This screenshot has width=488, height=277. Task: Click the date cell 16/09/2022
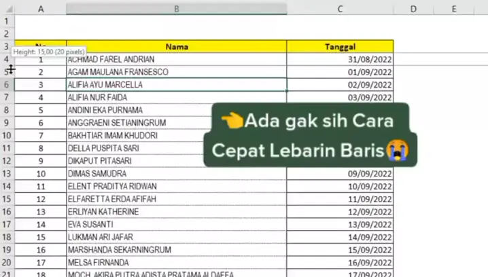(x=339, y=262)
